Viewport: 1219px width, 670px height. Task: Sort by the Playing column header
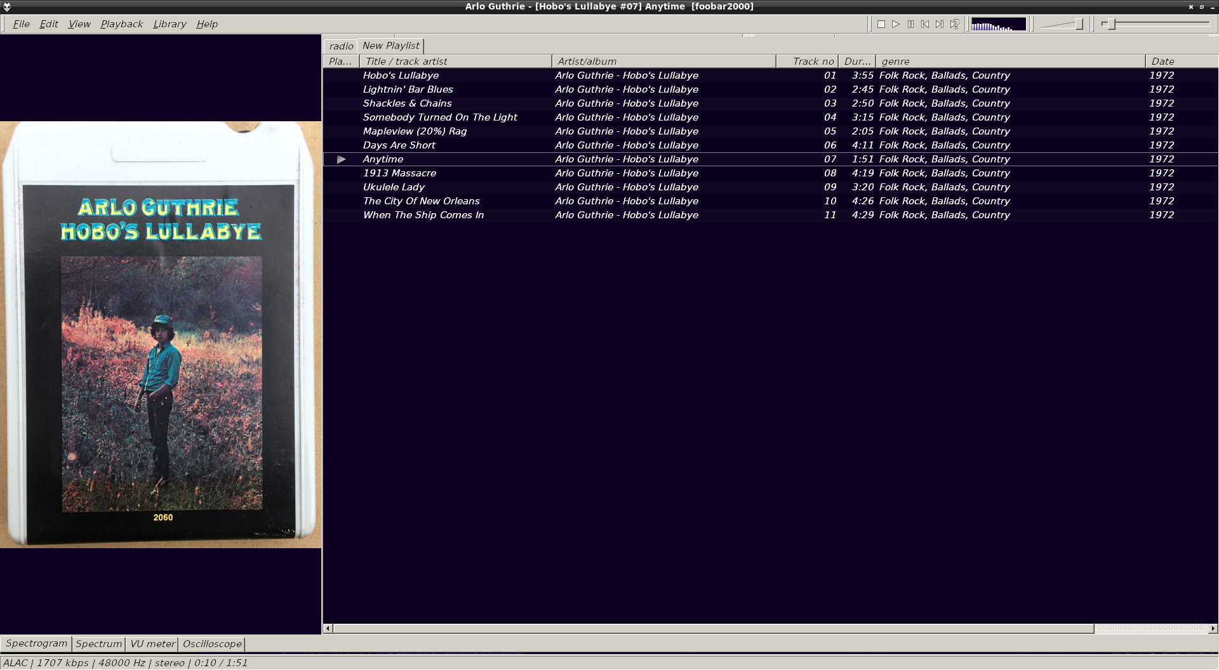coord(341,62)
